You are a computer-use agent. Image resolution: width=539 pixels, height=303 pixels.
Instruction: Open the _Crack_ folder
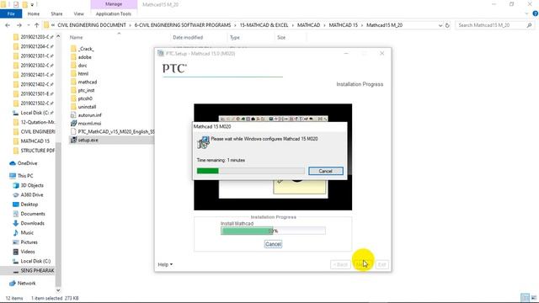83,49
